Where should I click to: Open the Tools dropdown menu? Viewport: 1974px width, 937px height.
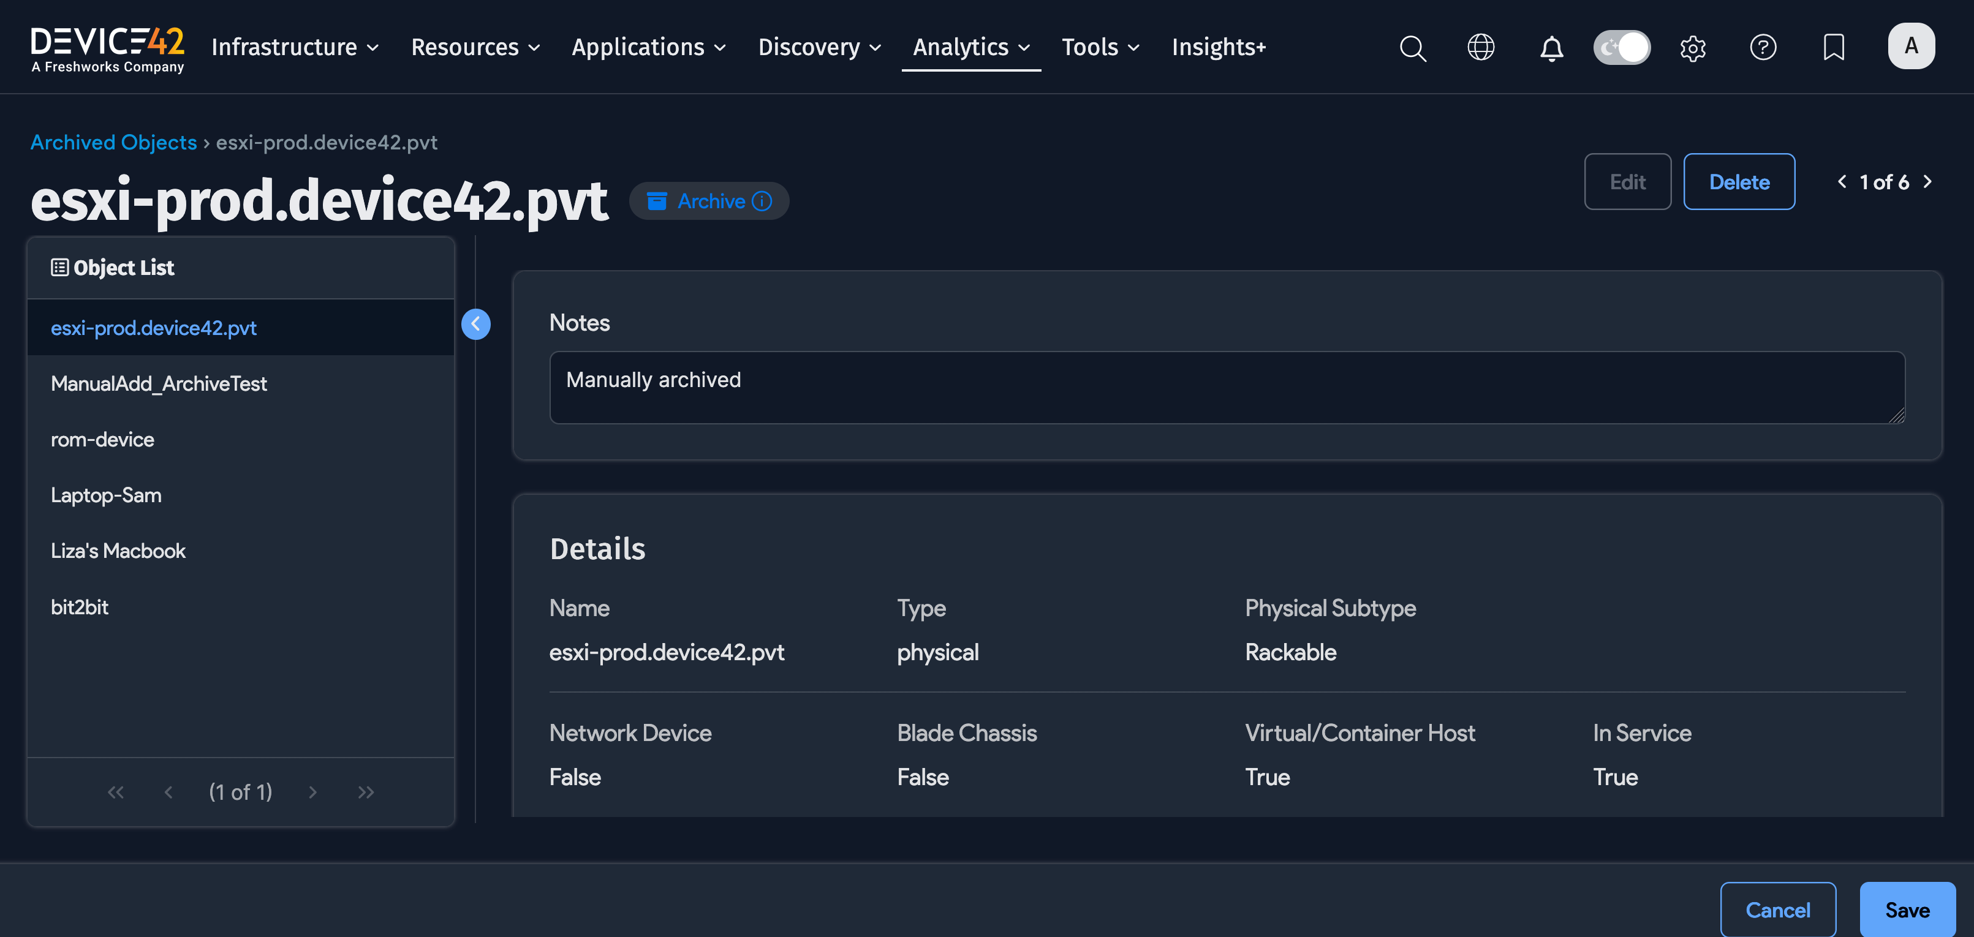tap(1100, 48)
